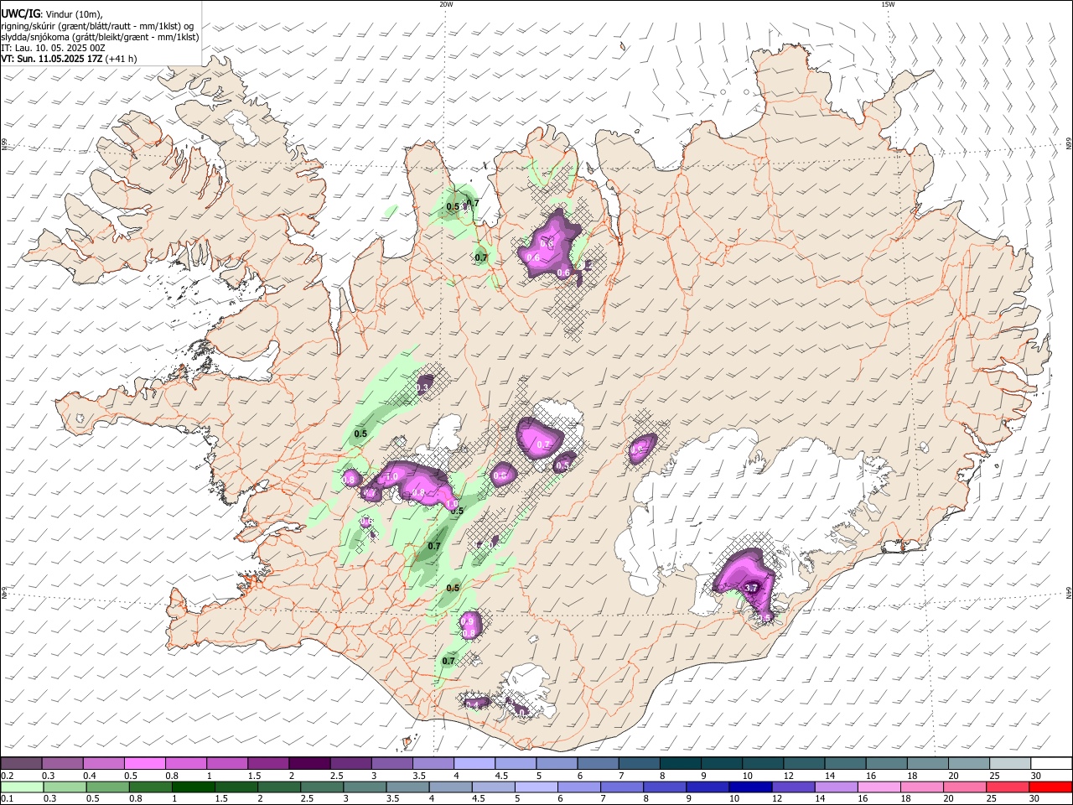Image resolution: width=1073 pixels, height=805 pixels.
Task: Click 'VT: Sun. 11.05.2025 17Z' valid time
Action: point(53,59)
